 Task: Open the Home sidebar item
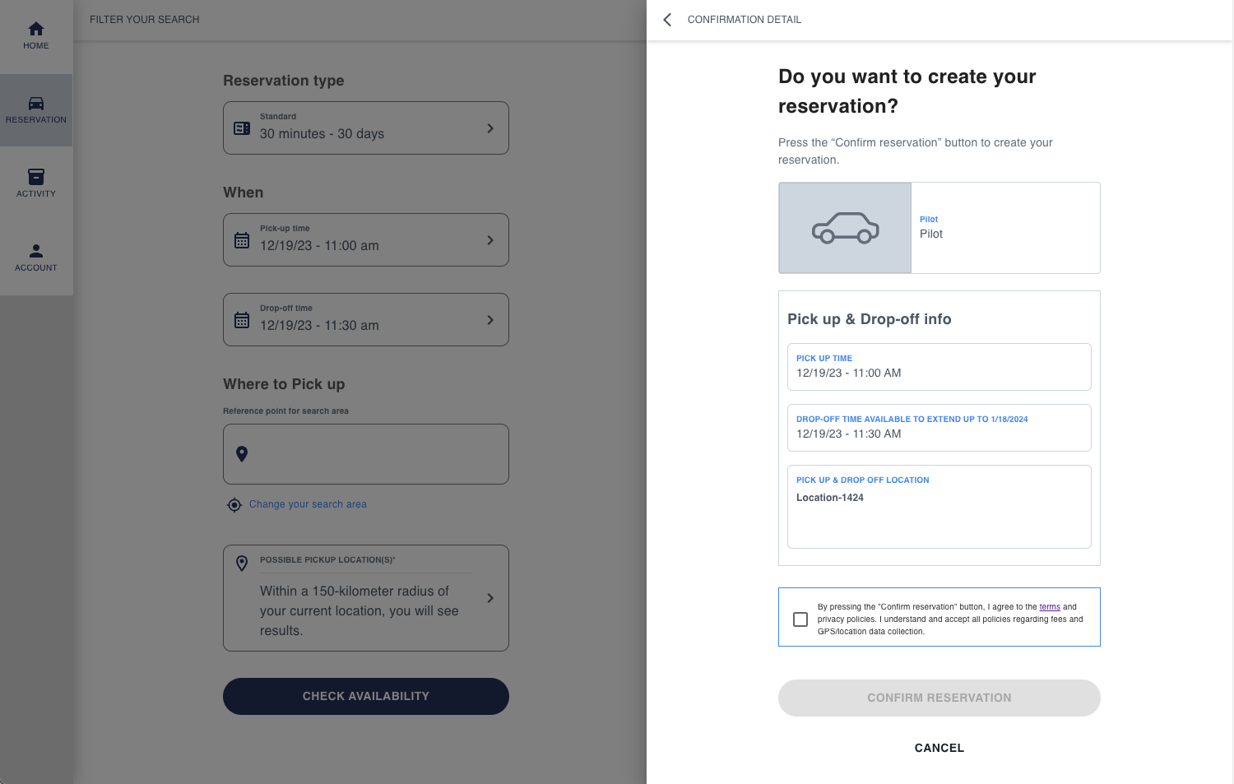click(36, 36)
